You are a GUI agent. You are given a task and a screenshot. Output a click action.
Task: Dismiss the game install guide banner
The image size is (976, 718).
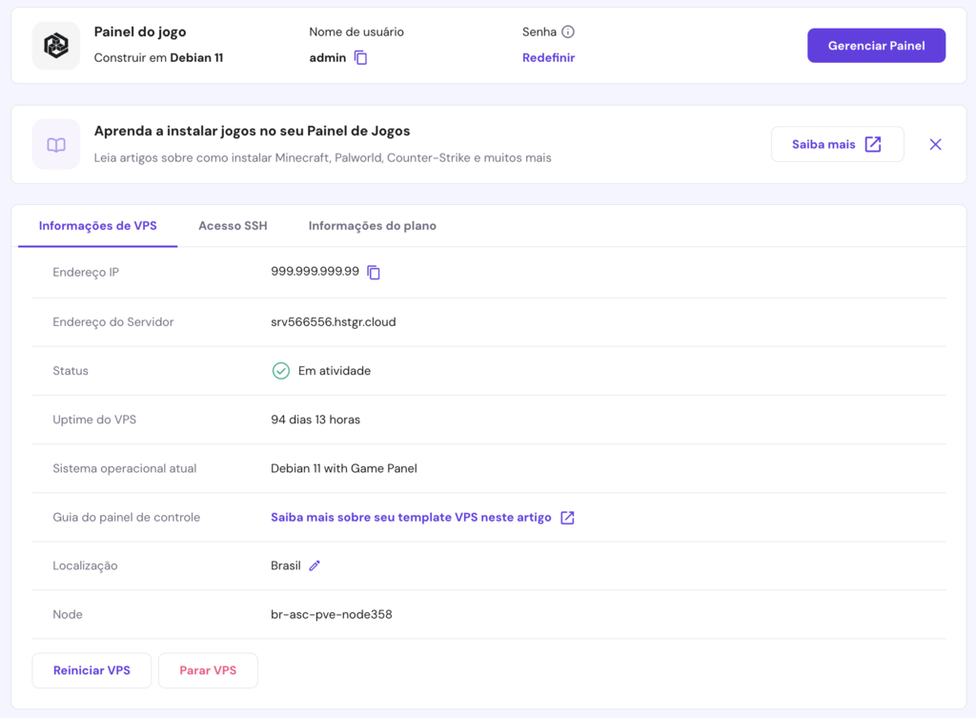(x=935, y=145)
